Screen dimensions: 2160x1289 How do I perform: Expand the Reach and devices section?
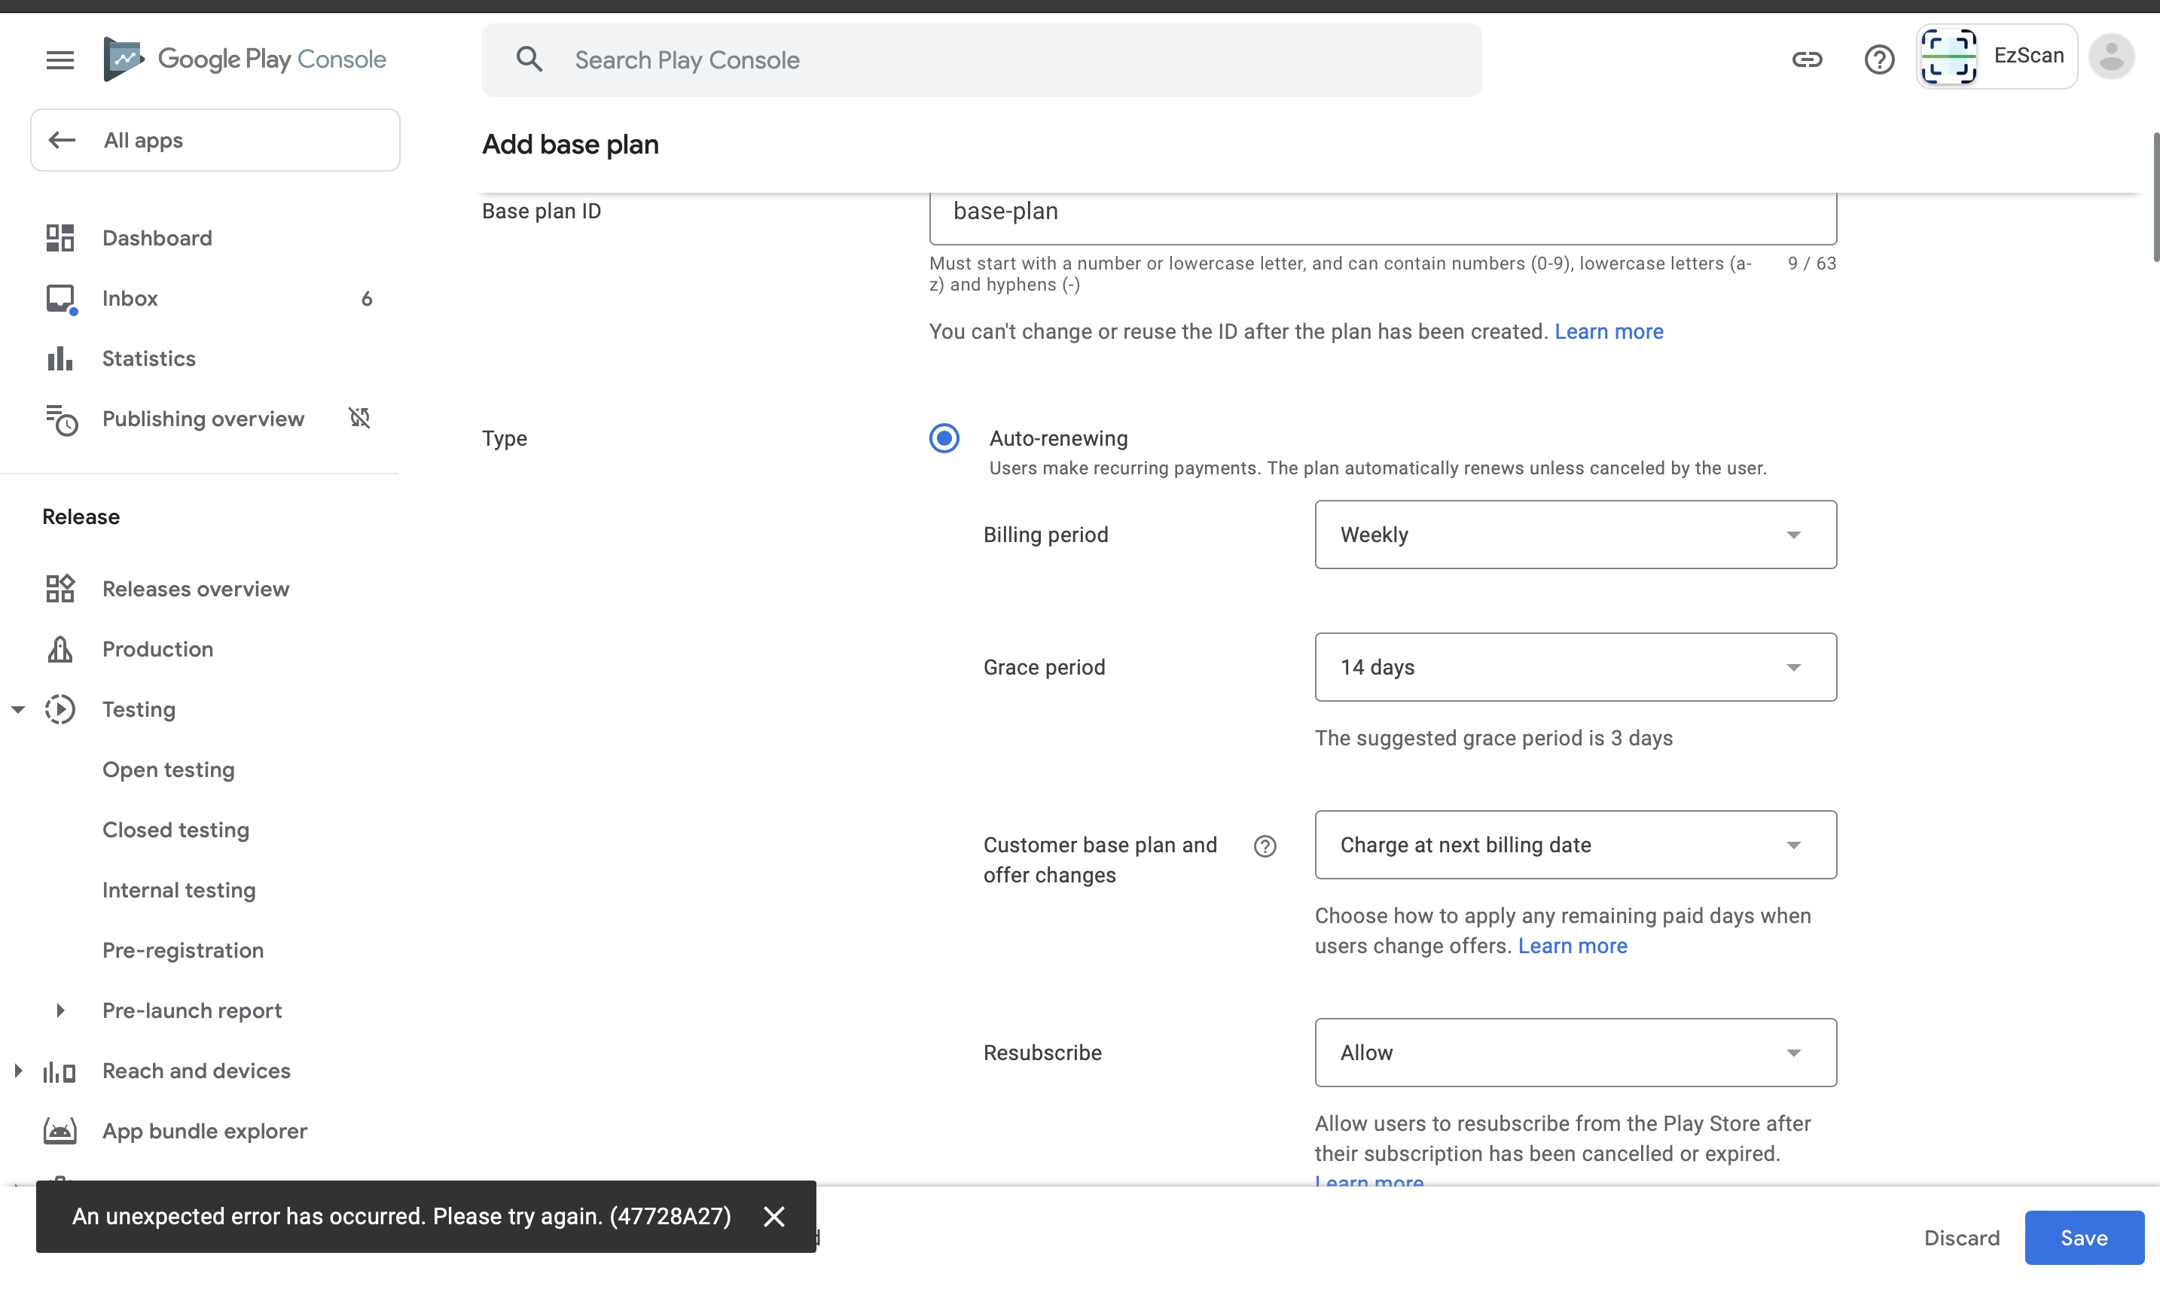(18, 1071)
